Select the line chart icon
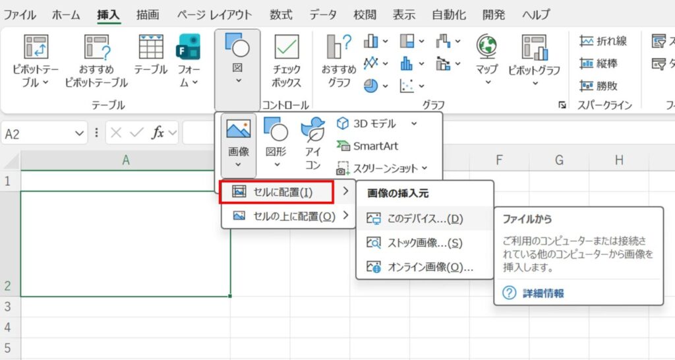This screenshot has width=675, height=360. pos(370,63)
